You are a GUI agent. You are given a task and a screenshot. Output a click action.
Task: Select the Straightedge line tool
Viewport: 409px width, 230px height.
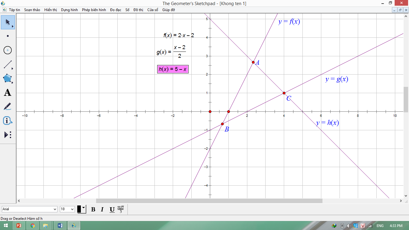point(8,64)
